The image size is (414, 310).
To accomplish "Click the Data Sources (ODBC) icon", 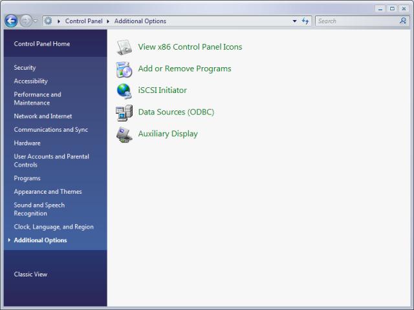I will [124, 113].
